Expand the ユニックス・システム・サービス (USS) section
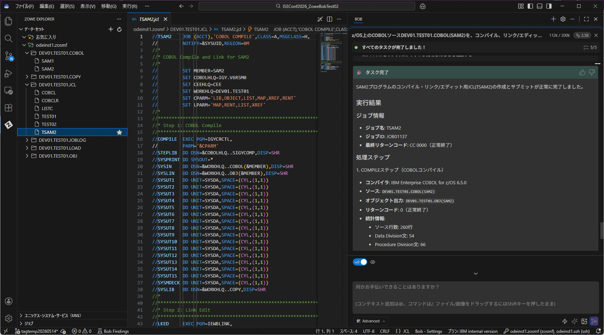Screen dimensions: 604x335 click(21, 316)
